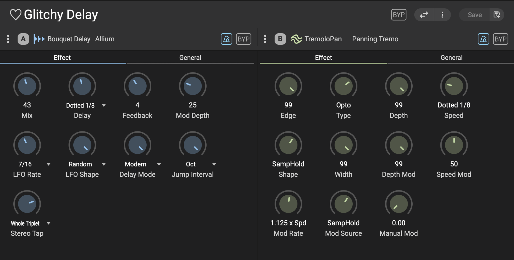Switch to TremoloPan General tab

(451, 58)
